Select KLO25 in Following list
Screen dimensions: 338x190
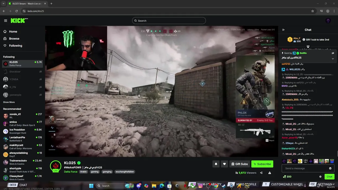point(23,64)
